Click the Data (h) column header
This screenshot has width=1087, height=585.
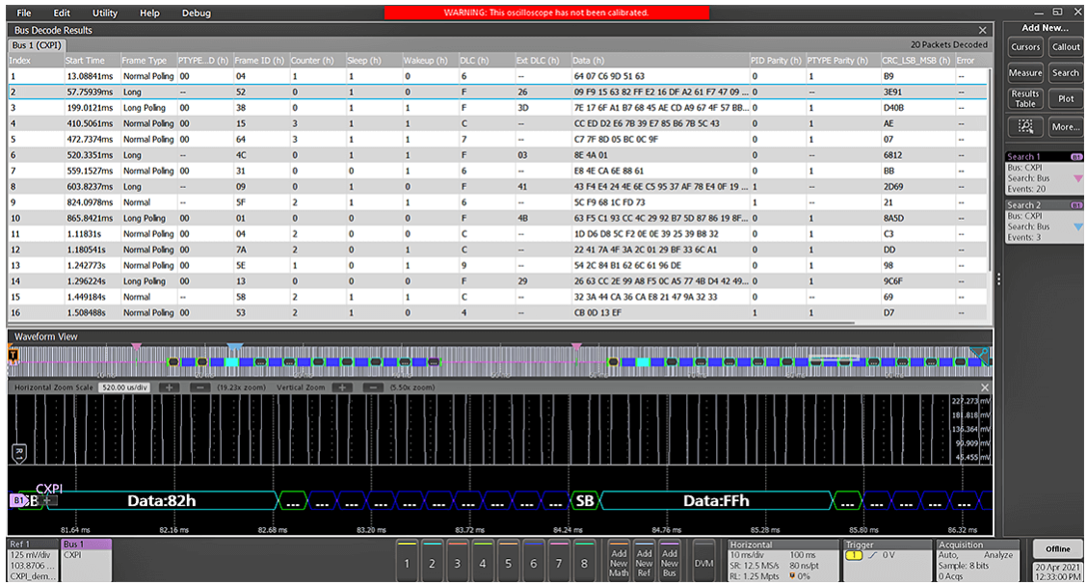click(x=659, y=61)
